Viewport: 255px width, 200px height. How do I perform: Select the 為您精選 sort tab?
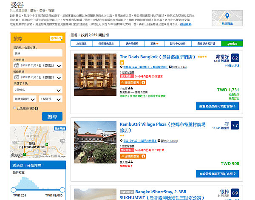(x=82, y=44)
